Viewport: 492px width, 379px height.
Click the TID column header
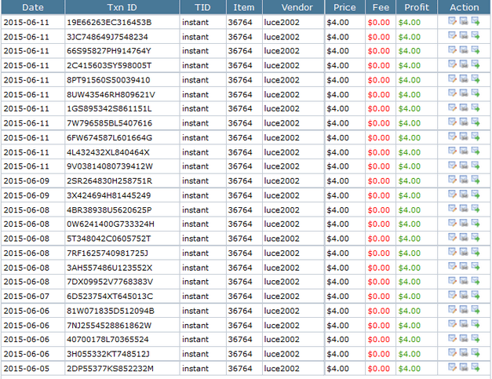pyautogui.click(x=202, y=7)
